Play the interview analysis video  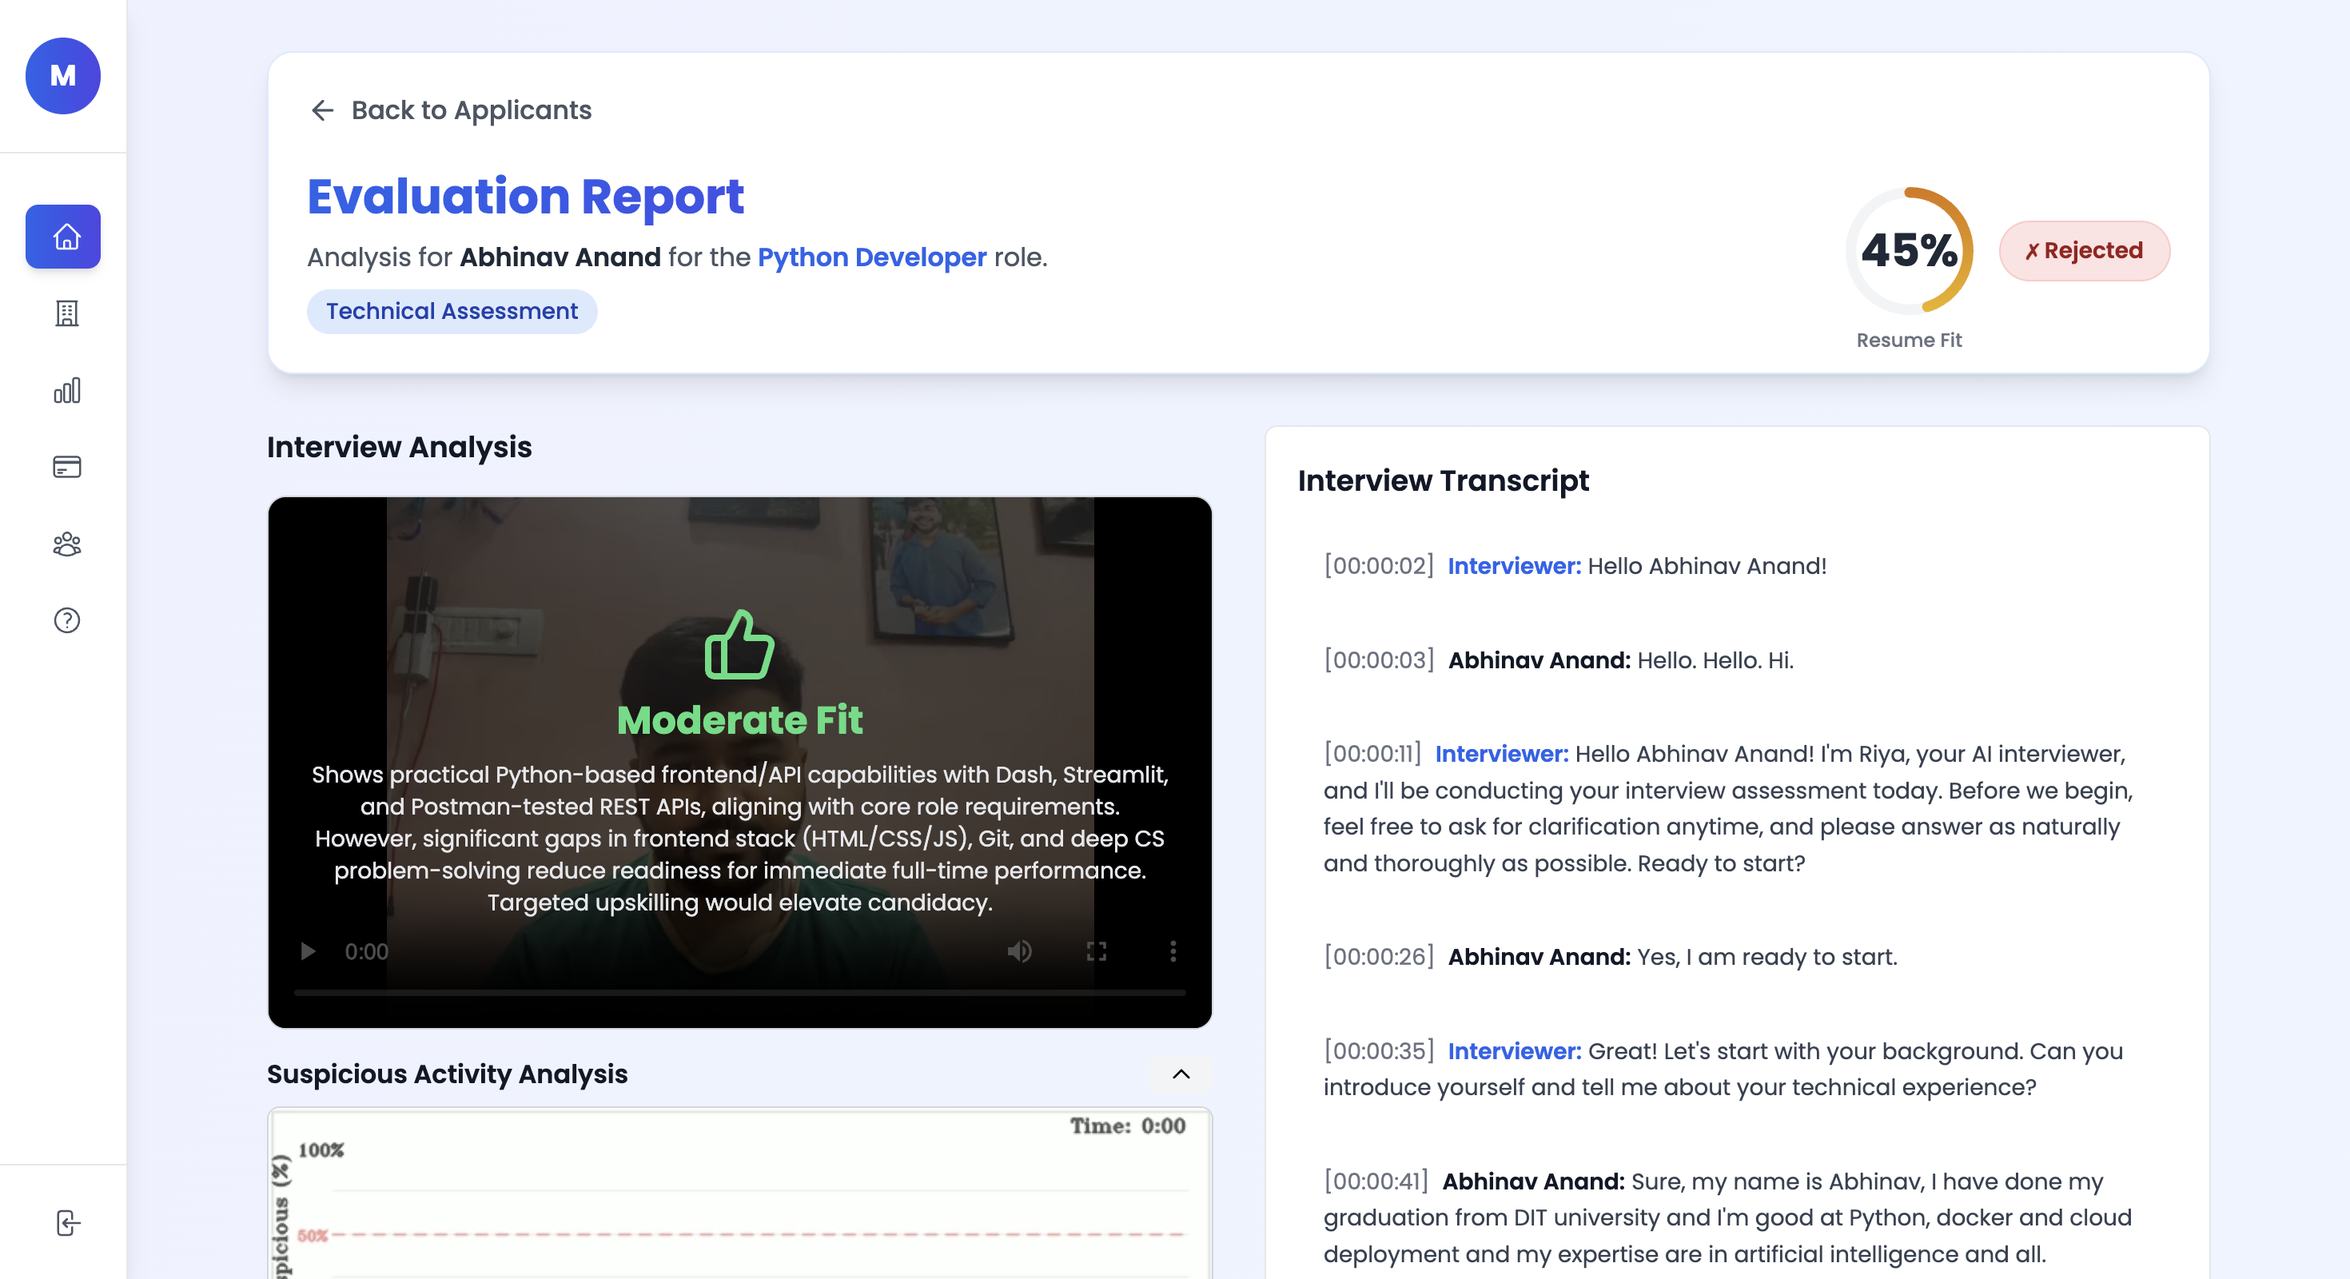tap(308, 951)
